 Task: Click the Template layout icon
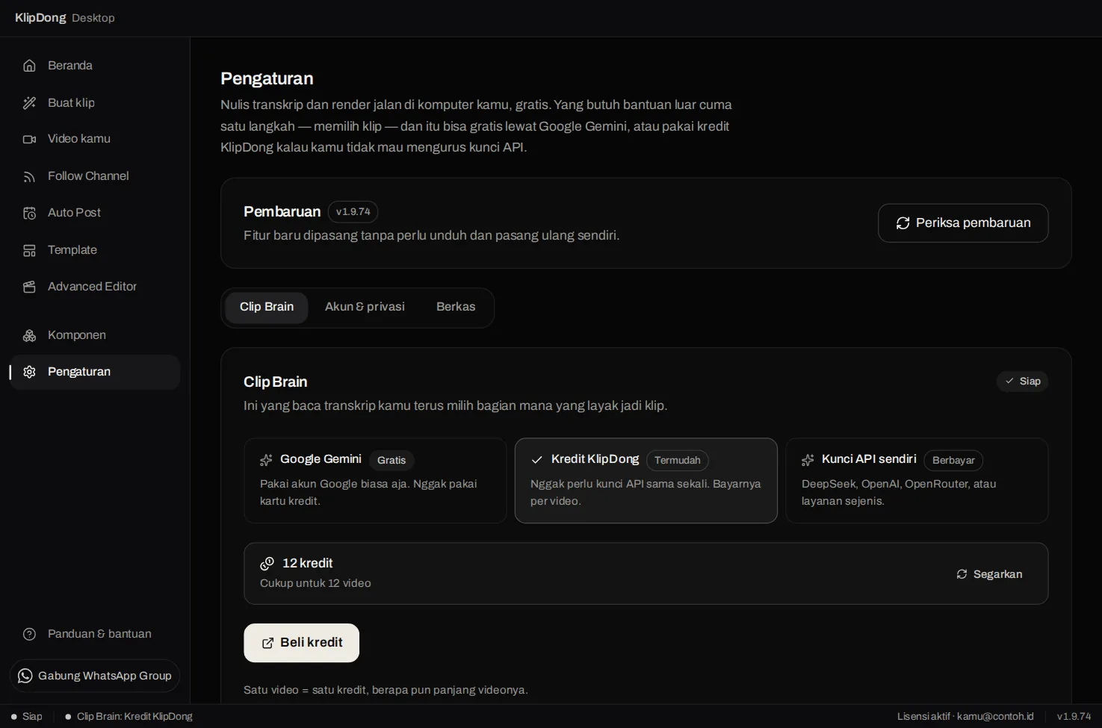click(x=29, y=250)
